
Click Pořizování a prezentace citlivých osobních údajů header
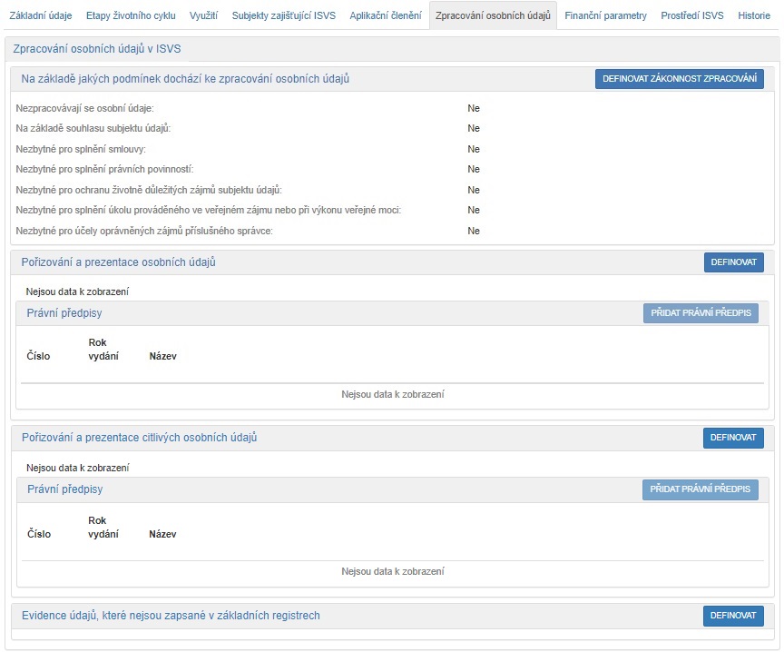click(140, 438)
